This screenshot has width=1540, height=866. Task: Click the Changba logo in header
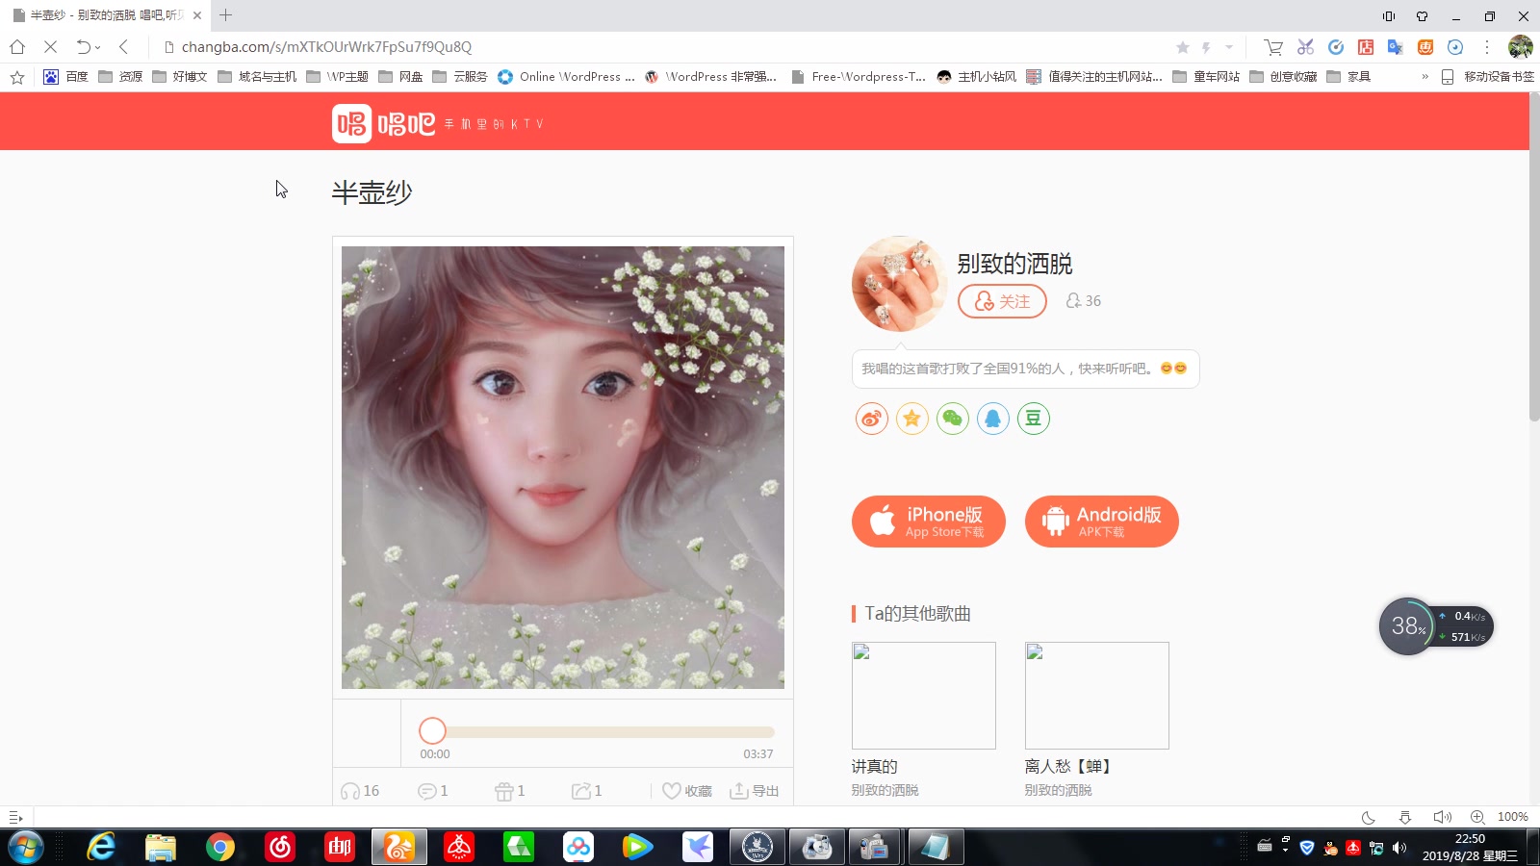(x=384, y=123)
